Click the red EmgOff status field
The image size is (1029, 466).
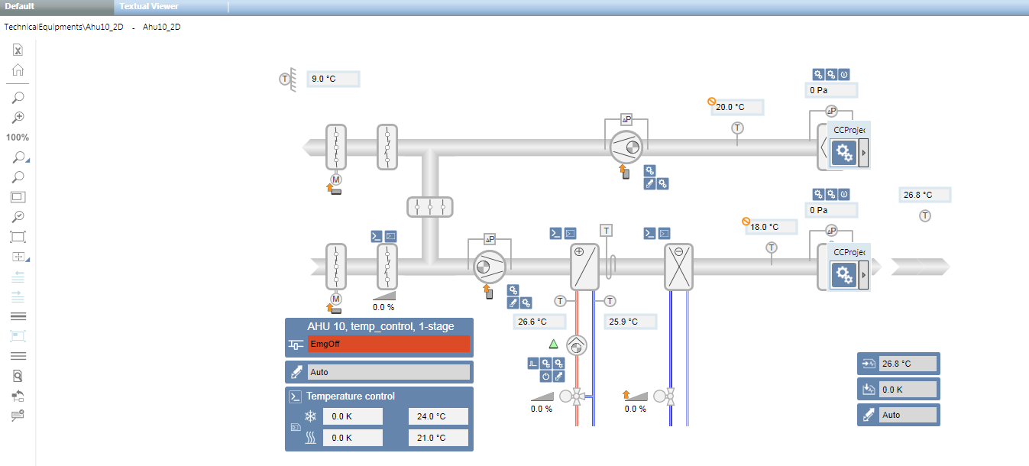pyautogui.click(x=388, y=345)
